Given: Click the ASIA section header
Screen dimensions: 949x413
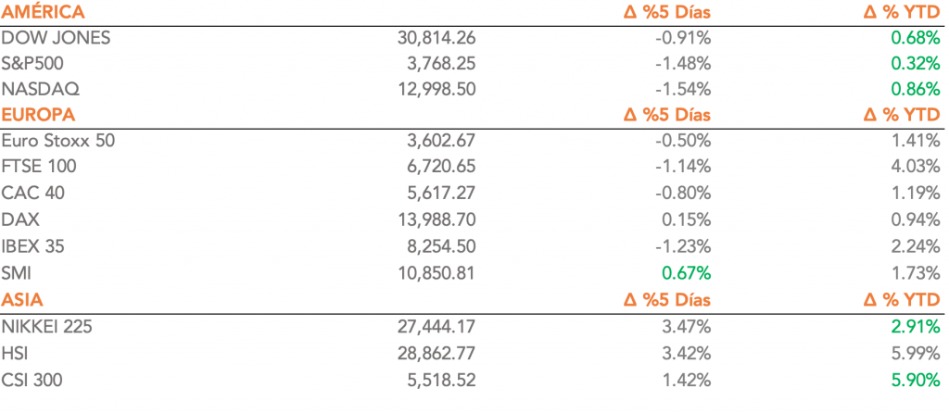Looking at the screenshot, I should pos(22,299).
